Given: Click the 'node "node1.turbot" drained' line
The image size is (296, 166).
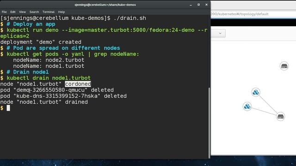Looking at the screenshot, I should pyautogui.click(x=44, y=102).
